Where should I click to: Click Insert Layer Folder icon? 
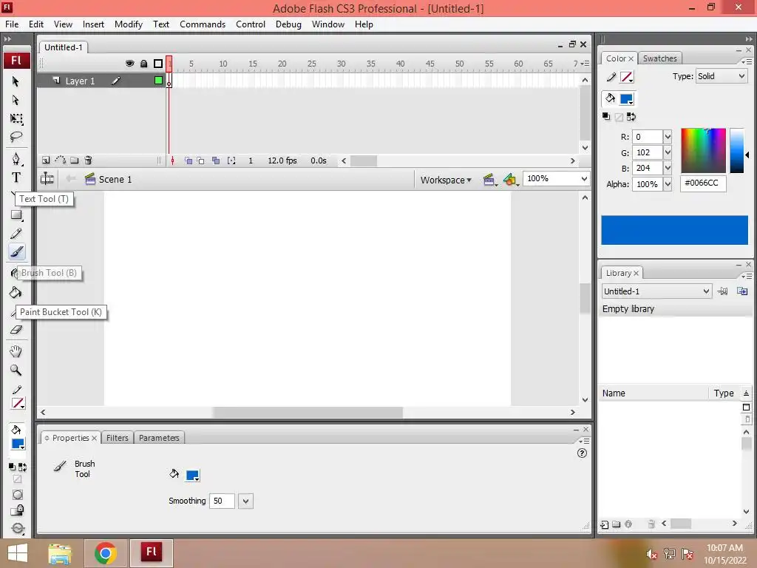click(x=75, y=160)
